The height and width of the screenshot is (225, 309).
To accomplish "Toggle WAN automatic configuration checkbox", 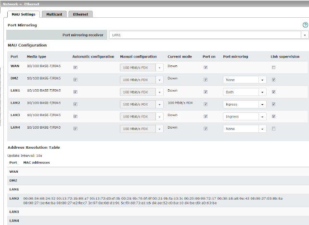I will tap(76, 67).
